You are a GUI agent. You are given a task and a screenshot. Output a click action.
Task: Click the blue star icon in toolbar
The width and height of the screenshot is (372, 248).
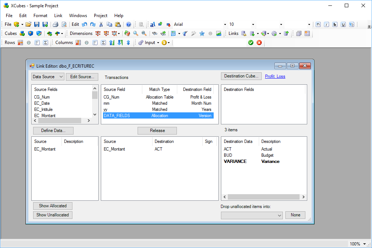[x=202, y=33]
